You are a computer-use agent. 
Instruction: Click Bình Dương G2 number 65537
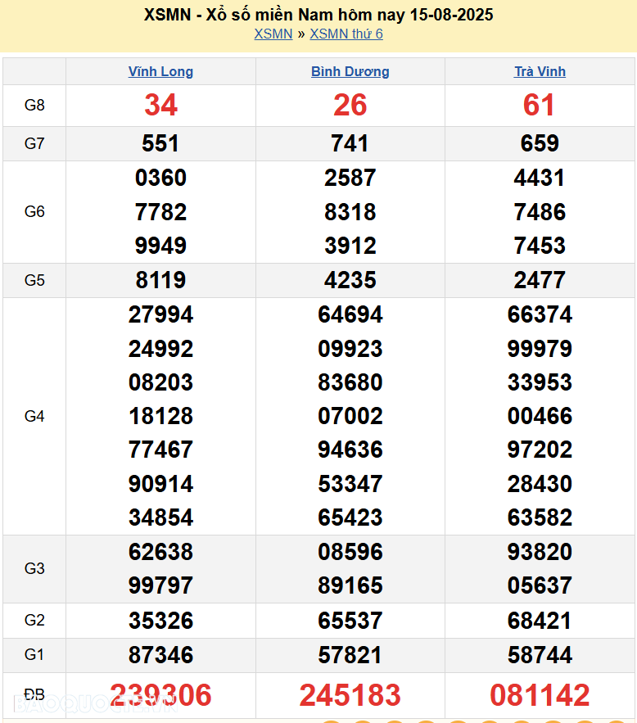click(350, 621)
